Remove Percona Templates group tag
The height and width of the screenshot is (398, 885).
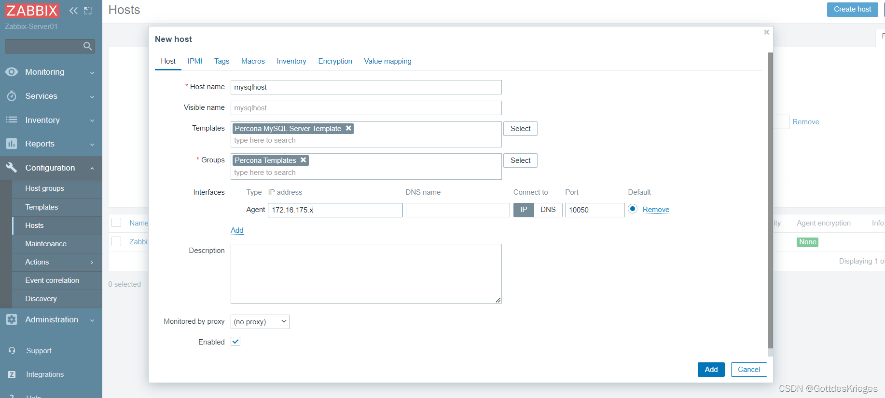click(303, 160)
